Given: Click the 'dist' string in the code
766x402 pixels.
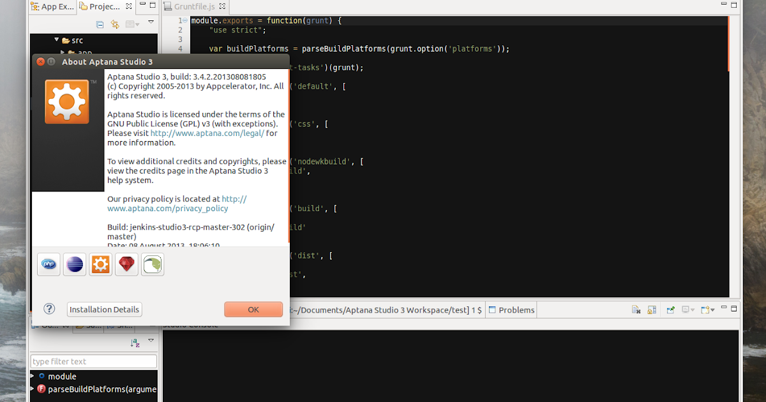Looking at the screenshot, I should tap(306, 256).
